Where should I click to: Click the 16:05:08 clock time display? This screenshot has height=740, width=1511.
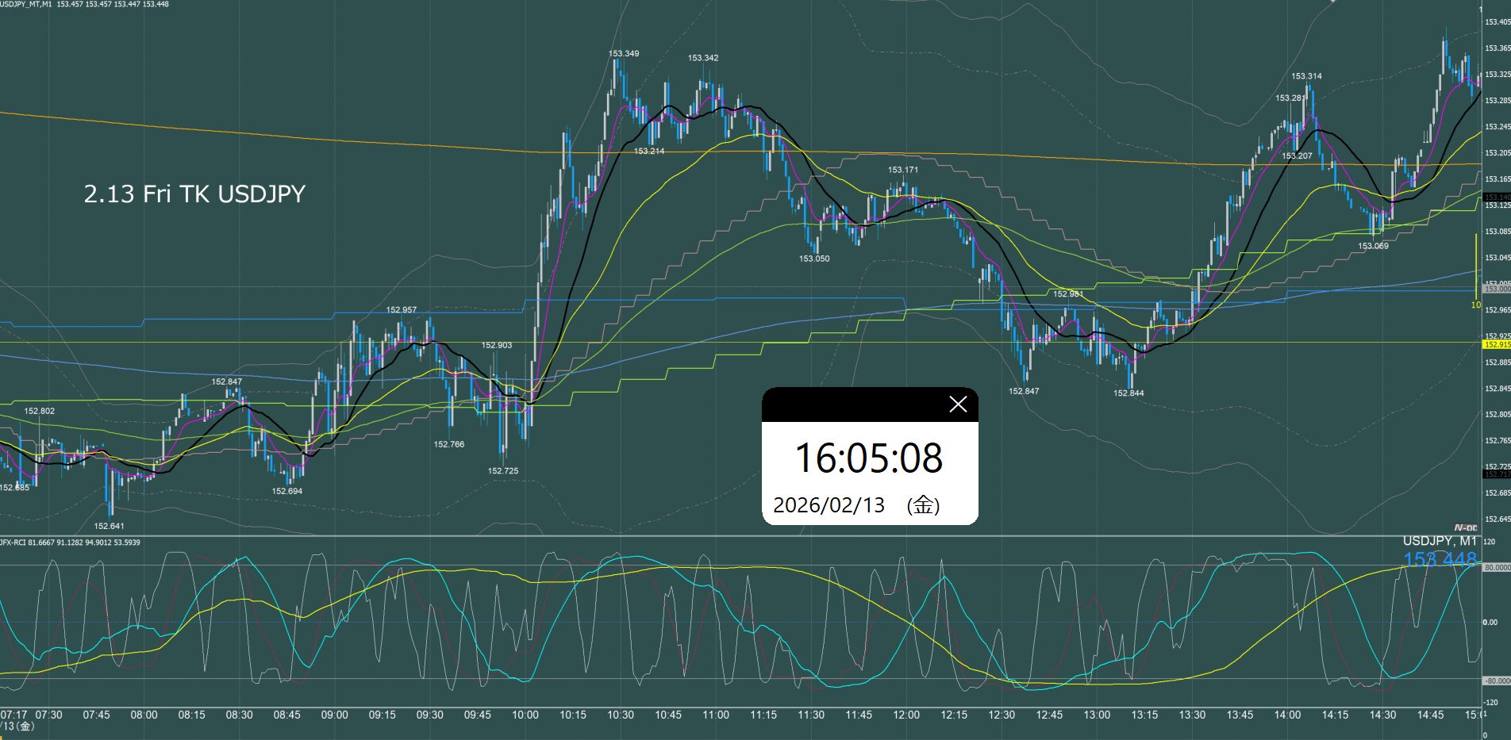click(x=868, y=458)
